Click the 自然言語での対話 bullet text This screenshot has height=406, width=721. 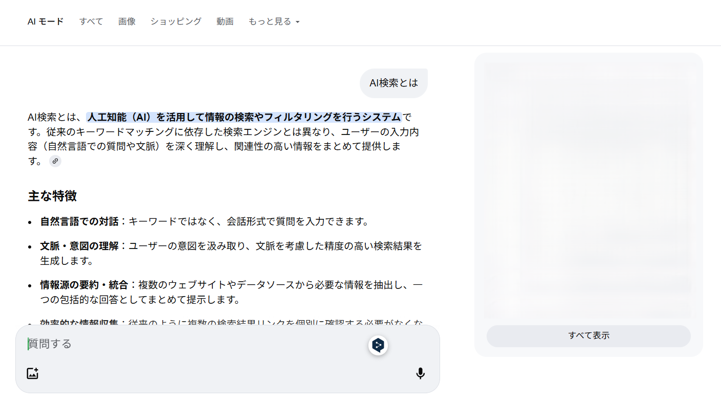click(80, 221)
